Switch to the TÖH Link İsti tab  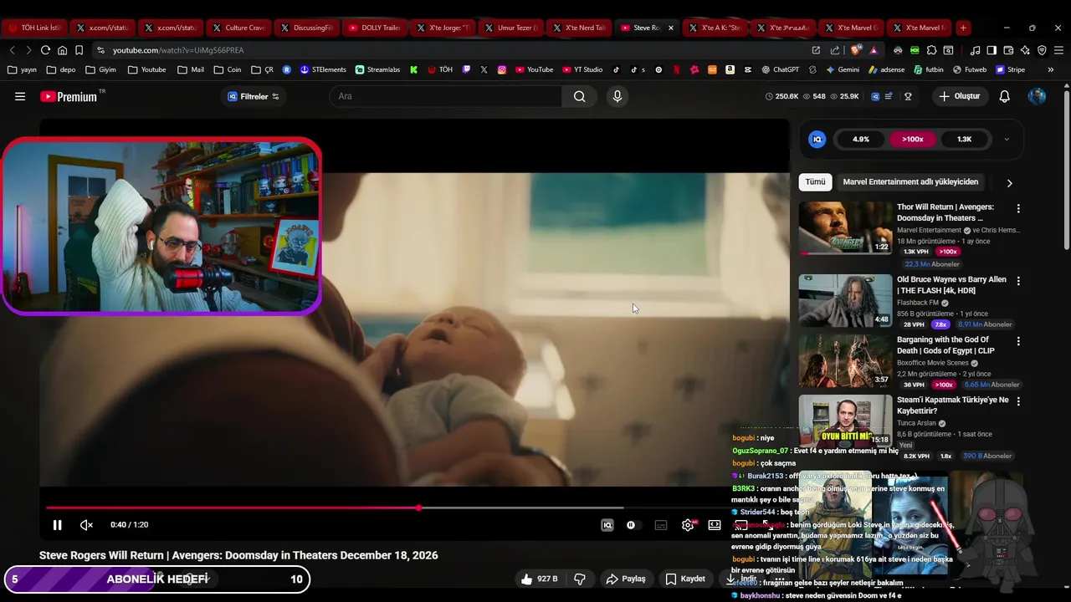coord(33,28)
